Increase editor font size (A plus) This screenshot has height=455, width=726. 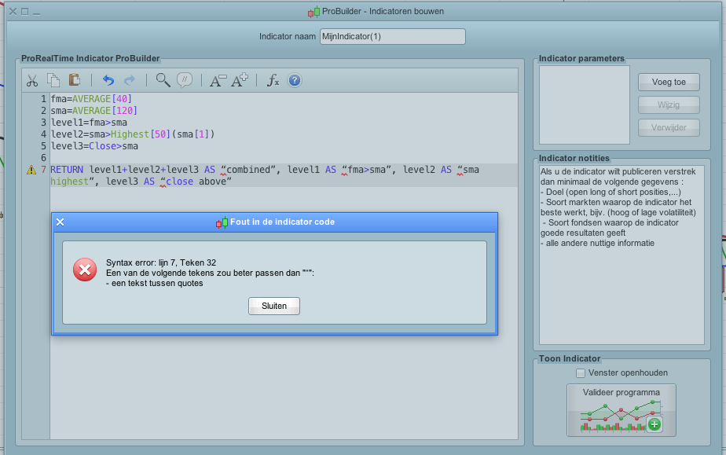point(240,80)
